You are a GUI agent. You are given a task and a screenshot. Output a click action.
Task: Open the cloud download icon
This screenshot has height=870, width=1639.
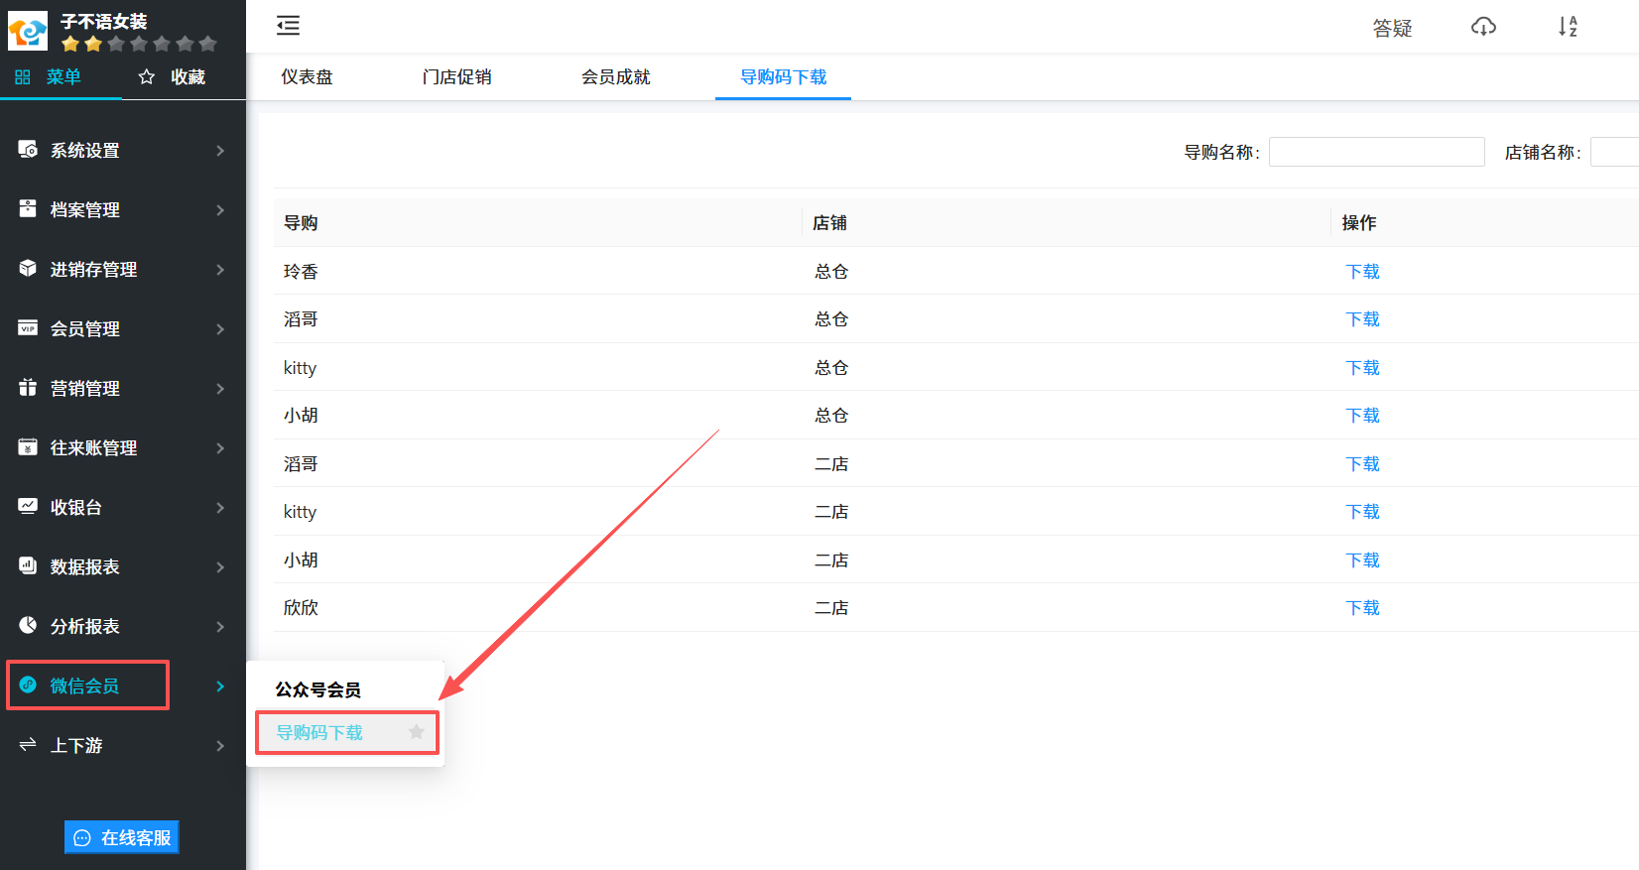click(x=1483, y=27)
